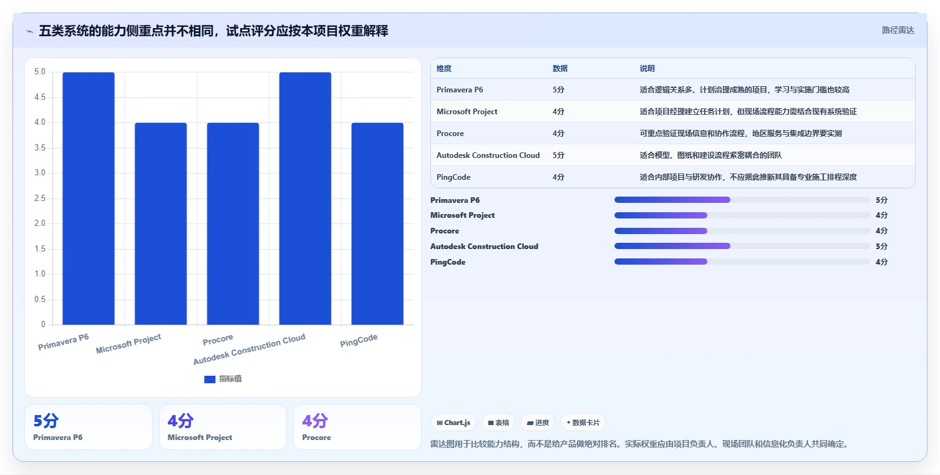This screenshot has height=475, width=940.
Task: Click the lightning icon beside the header title
Action: [x=29, y=31]
